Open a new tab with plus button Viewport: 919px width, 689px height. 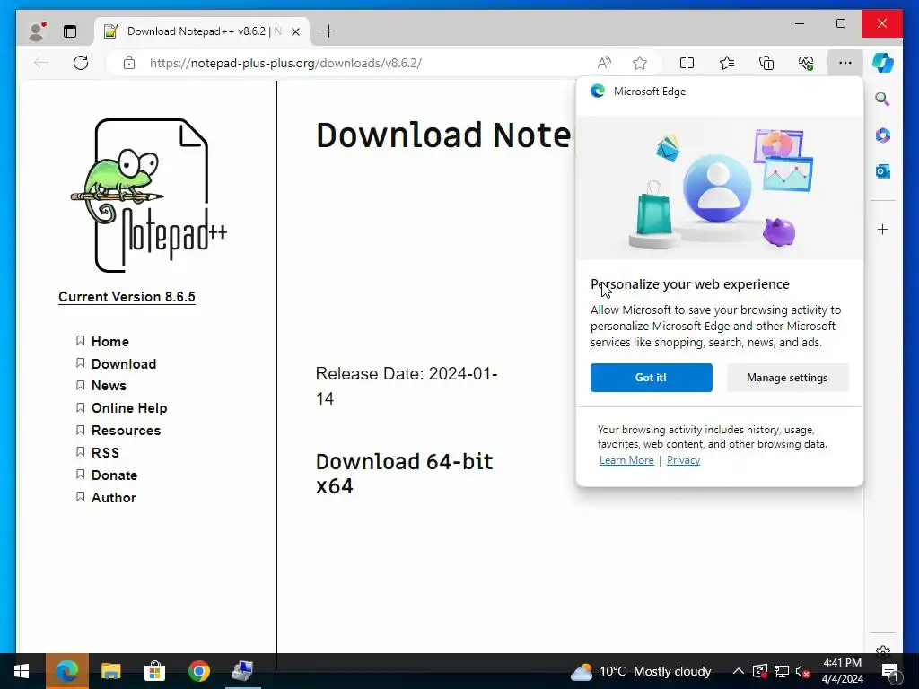click(x=329, y=31)
